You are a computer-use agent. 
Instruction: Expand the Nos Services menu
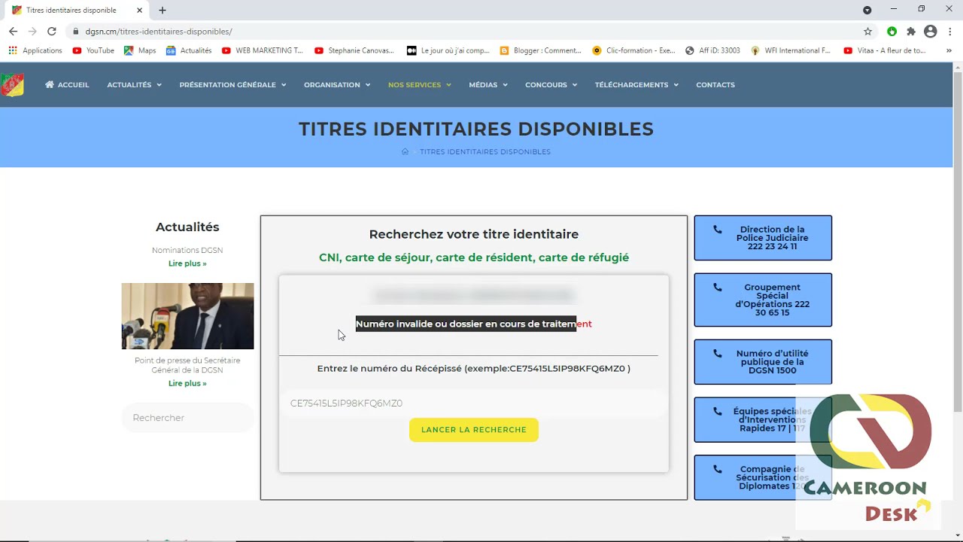420,85
